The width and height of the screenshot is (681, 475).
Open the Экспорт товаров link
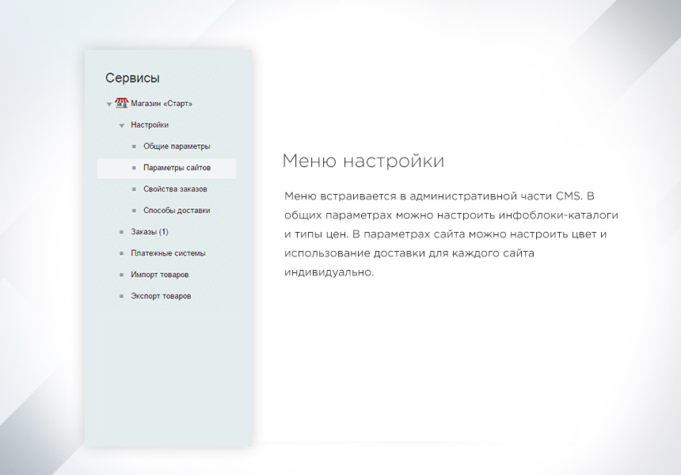pos(160,296)
